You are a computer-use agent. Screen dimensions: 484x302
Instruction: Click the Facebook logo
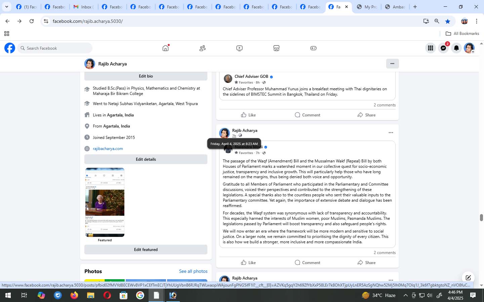(x=10, y=48)
